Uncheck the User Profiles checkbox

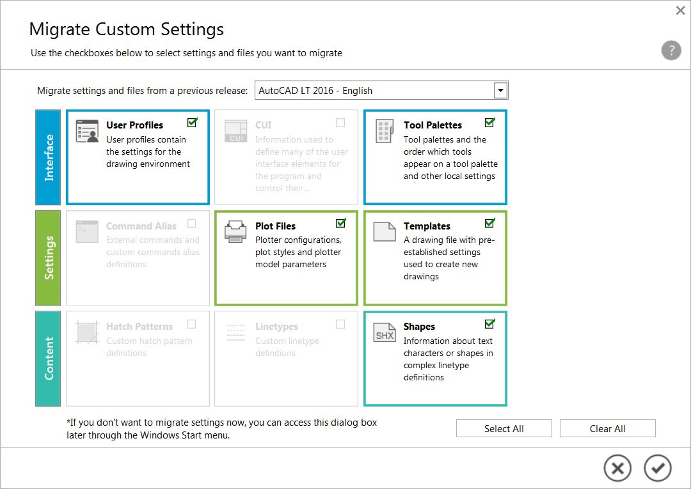(192, 123)
